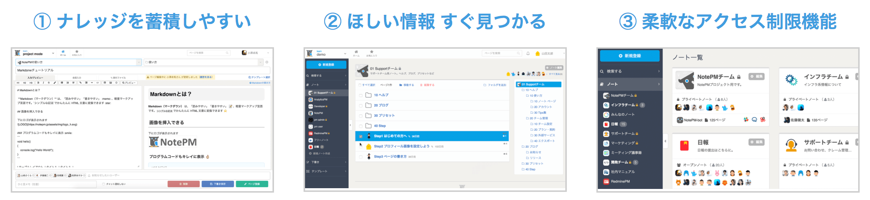Screen dimensions: 870x200
Task: Click プレビュー button in editor toolbar
Action: point(129,83)
